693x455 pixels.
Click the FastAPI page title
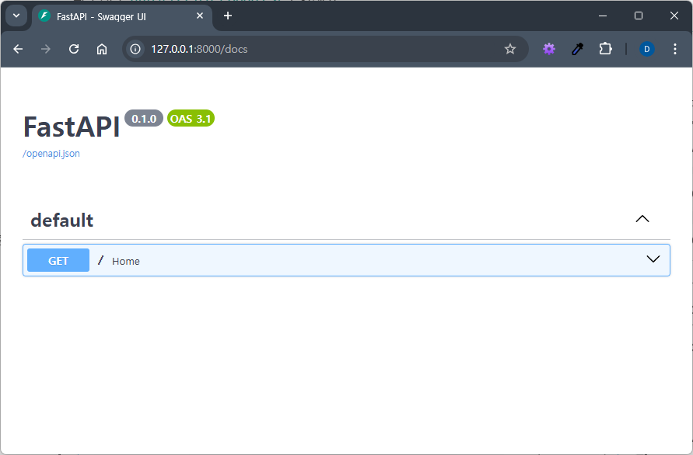coord(72,127)
